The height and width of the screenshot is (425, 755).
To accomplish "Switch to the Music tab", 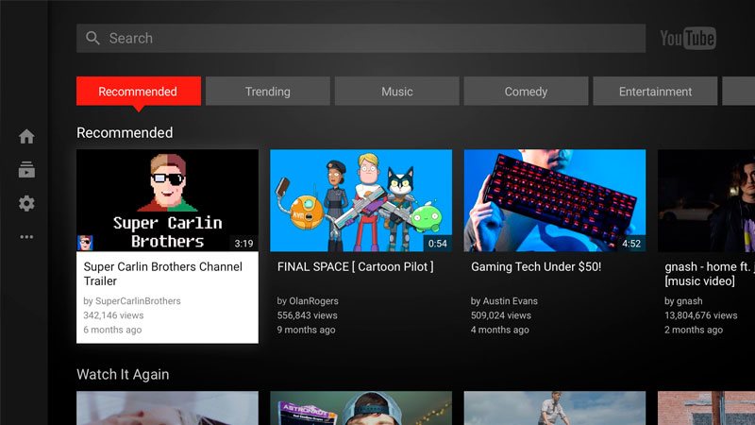I will click(396, 91).
